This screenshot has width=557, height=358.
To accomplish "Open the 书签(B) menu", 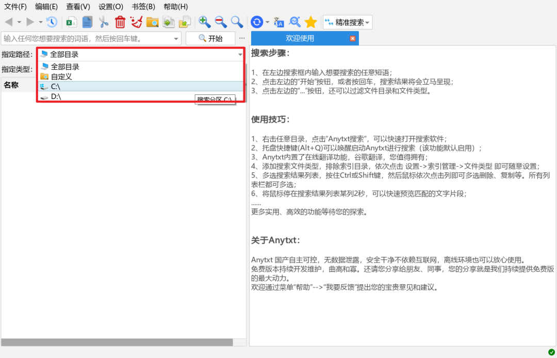I will [x=143, y=6].
